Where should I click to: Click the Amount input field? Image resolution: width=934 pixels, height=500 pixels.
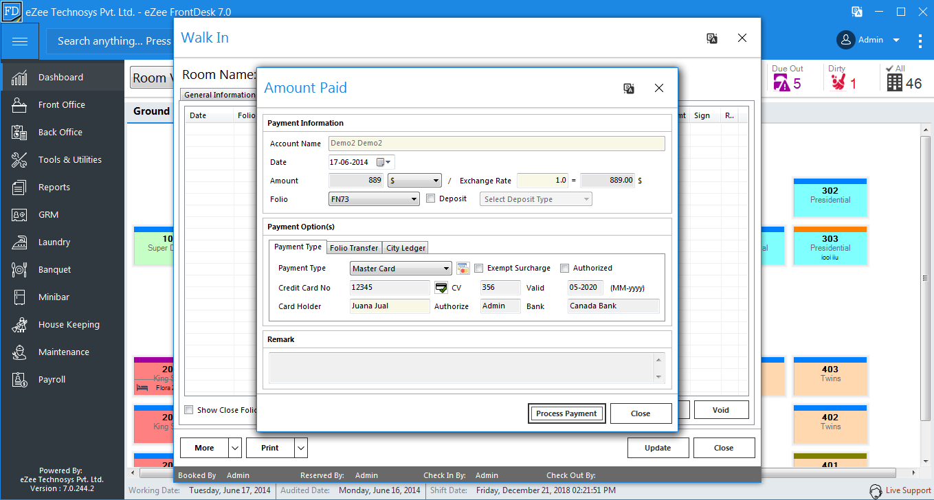(357, 181)
